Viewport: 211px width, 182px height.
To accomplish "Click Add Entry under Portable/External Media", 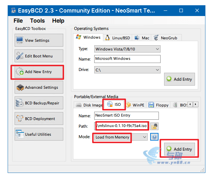I will [179, 149].
